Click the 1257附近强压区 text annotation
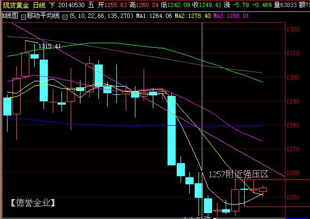Screen dimensions: 310x219 coord(238,174)
